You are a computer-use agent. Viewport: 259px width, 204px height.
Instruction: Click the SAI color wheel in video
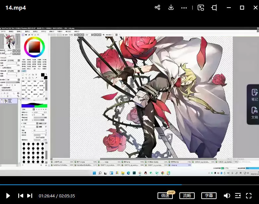coord(34,46)
